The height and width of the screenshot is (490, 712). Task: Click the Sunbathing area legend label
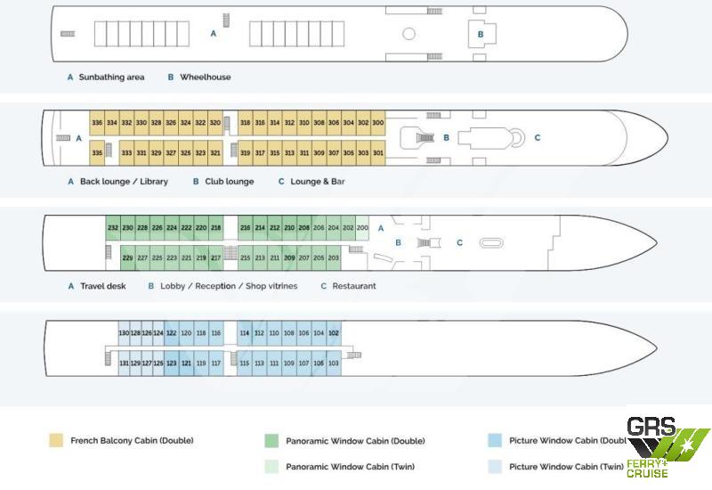pos(111,78)
